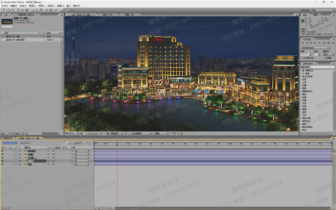The height and width of the screenshot is (210, 336).
Task: Click the 包含文字 search field
Action: coord(322,67)
